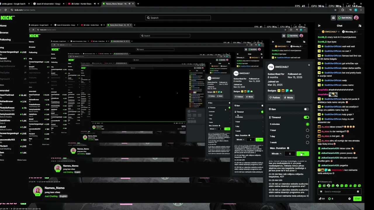Click the green Set duration button

(x=303, y=154)
